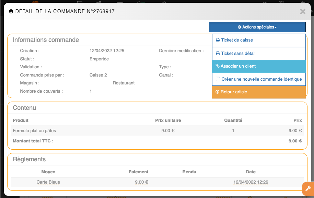
Task: Click the gear icon on Actions spéciales
Action: pos(240,27)
